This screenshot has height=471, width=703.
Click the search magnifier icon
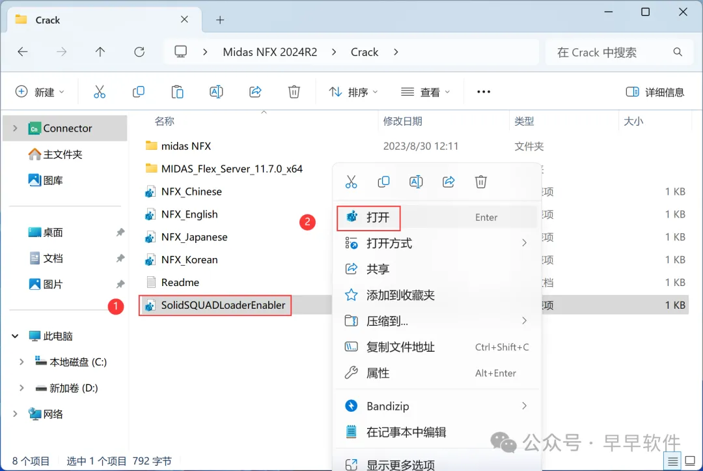tap(678, 52)
